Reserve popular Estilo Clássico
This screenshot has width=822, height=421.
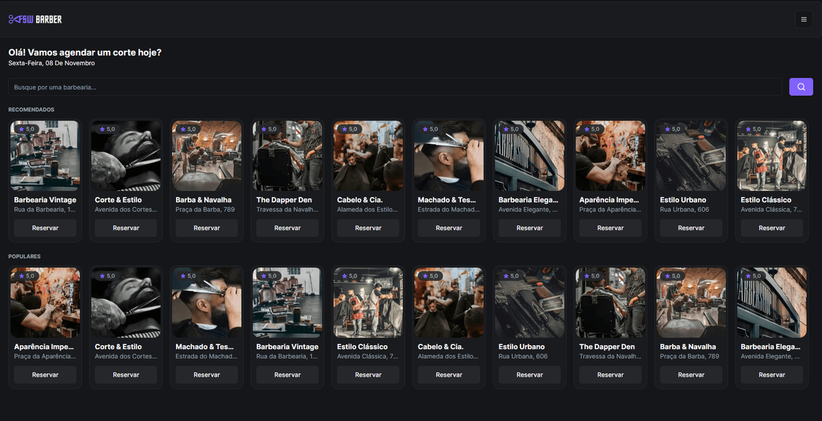tap(368, 374)
